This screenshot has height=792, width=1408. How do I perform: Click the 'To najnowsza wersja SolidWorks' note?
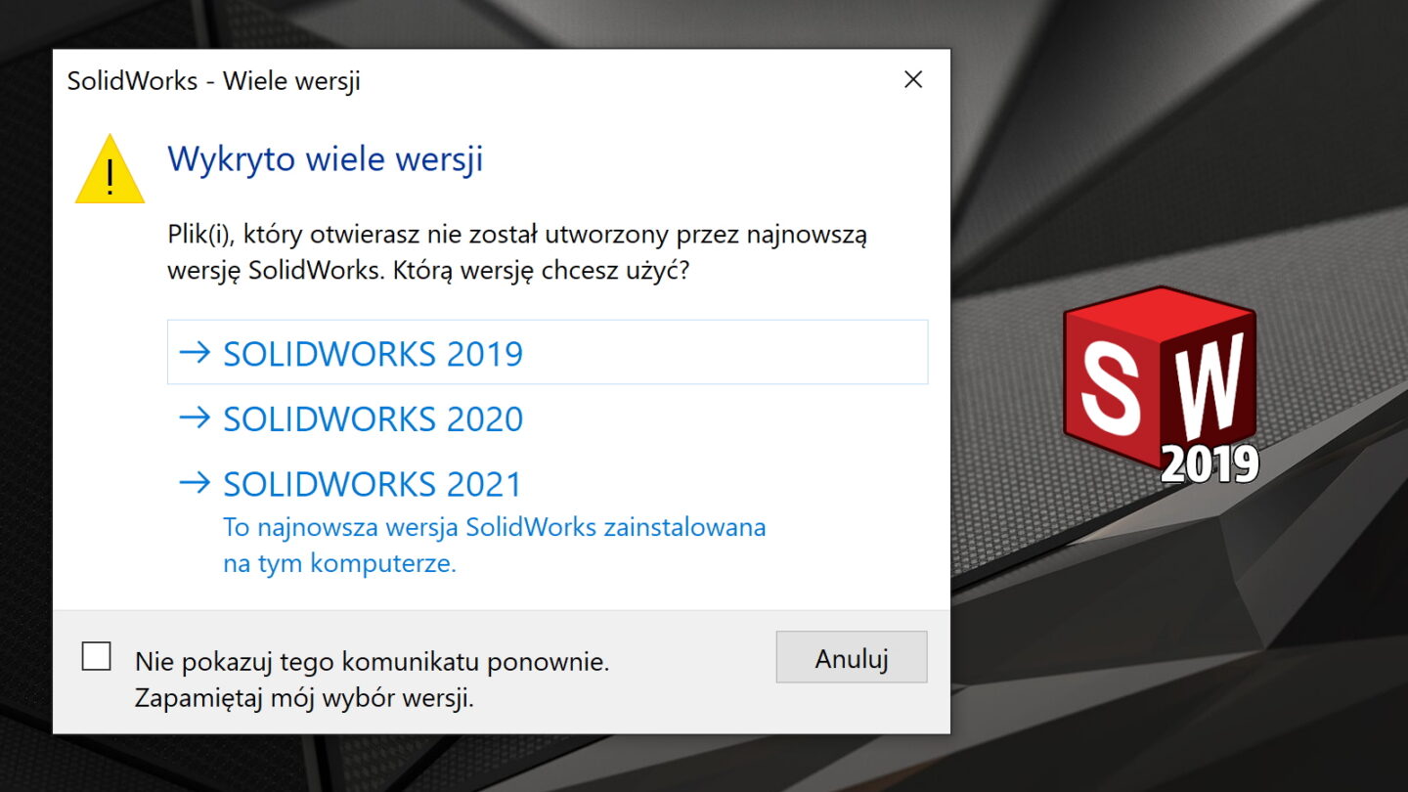(x=495, y=546)
